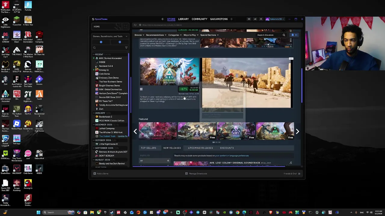Select the DISCOUNTS tab
The height and width of the screenshot is (216, 385).
coord(227,148)
